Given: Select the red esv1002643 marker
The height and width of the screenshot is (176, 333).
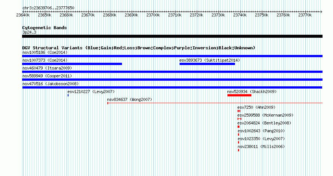Looking at the screenshot, I should [238, 135].
